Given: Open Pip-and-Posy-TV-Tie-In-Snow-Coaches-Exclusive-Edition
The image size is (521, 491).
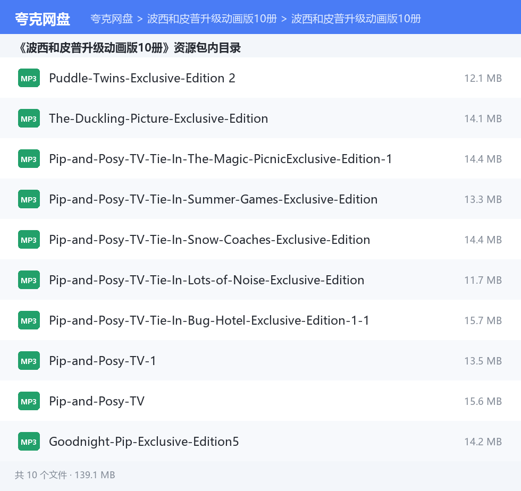Looking at the screenshot, I should coord(209,240).
